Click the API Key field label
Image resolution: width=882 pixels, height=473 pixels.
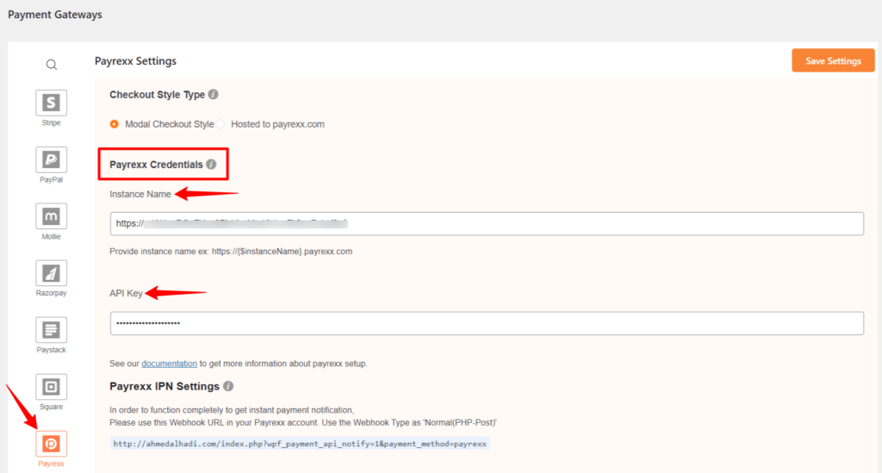pos(126,293)
